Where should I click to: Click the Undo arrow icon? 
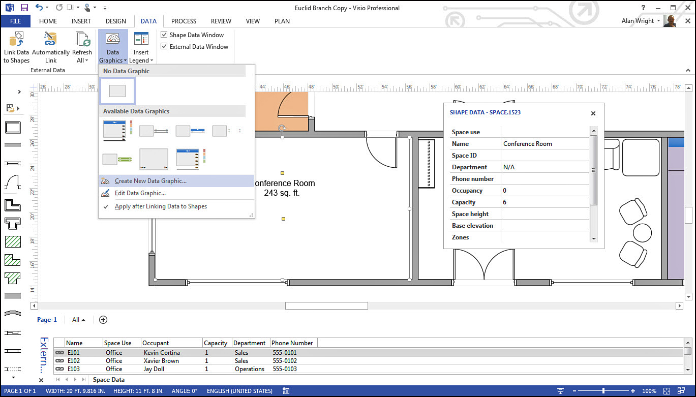coord(39,8)
